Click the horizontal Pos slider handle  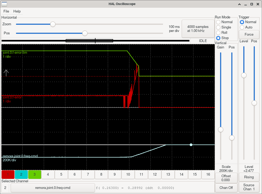85,33
